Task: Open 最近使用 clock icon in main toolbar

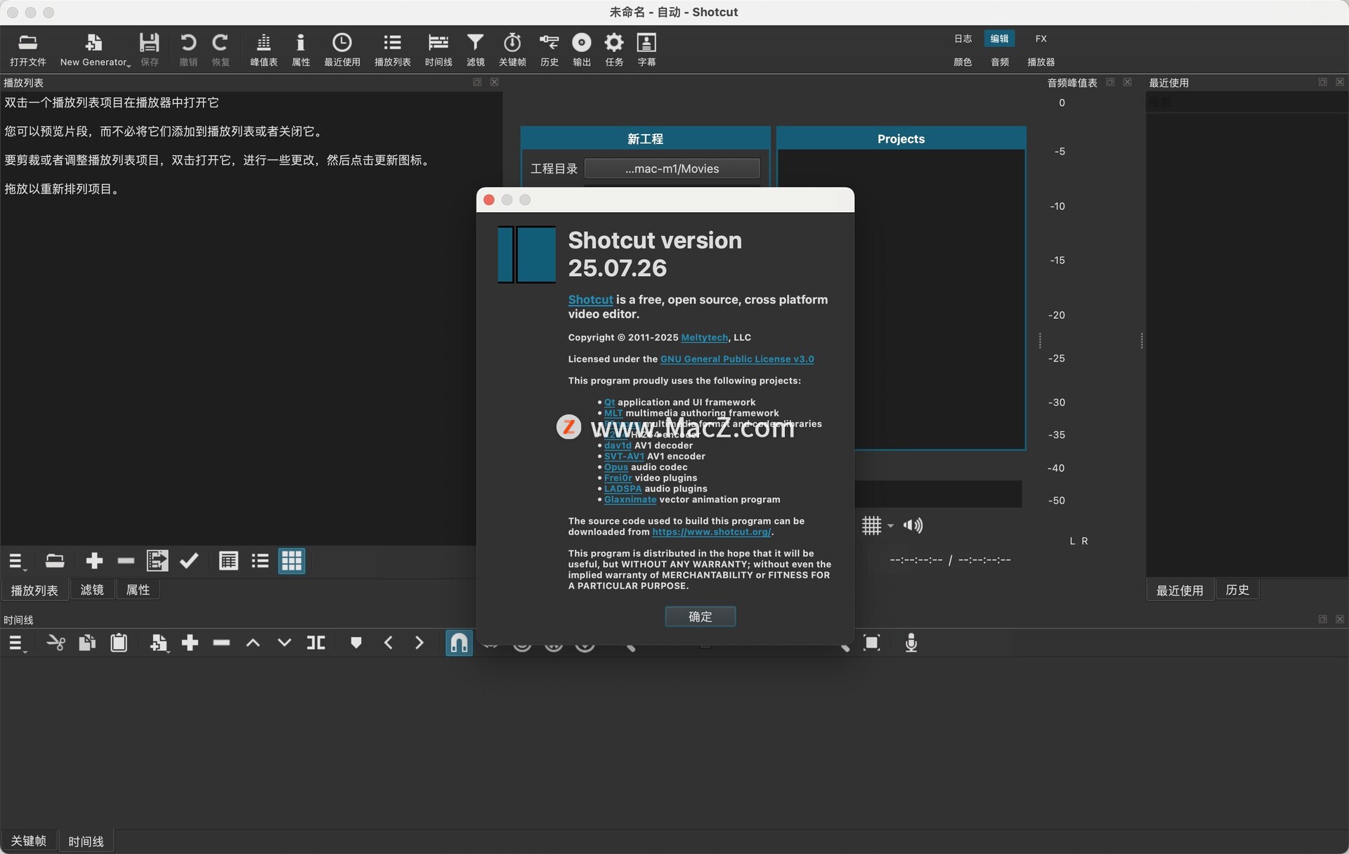Action: click(341, 49)
